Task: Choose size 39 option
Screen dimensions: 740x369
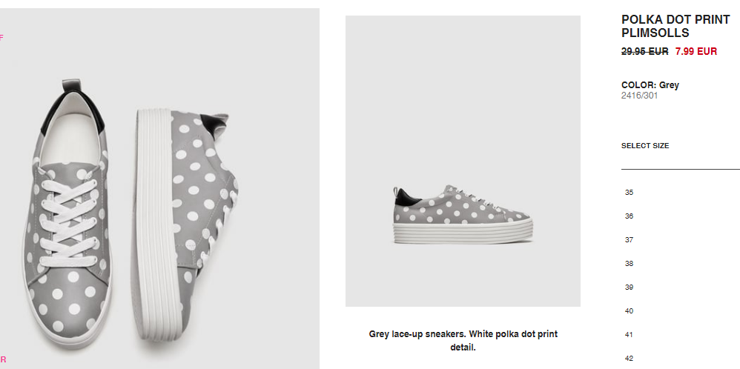Action: [629, 287]
